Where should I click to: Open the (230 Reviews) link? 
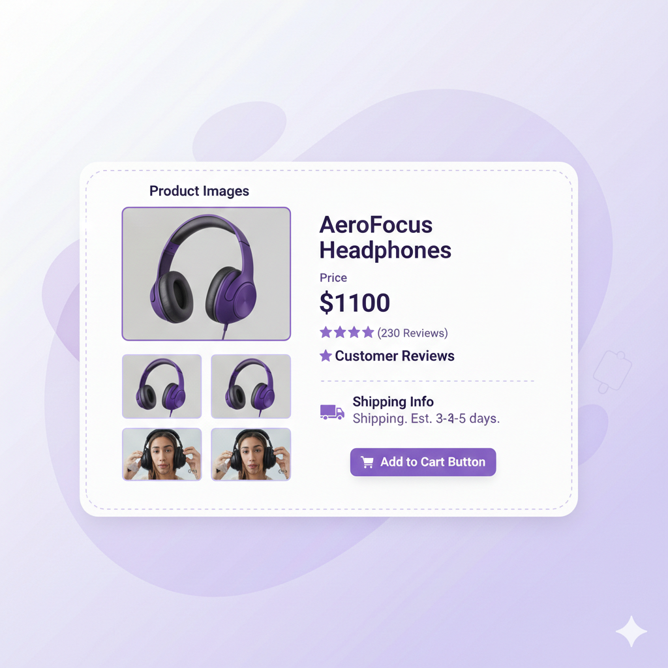coord(412,333)
